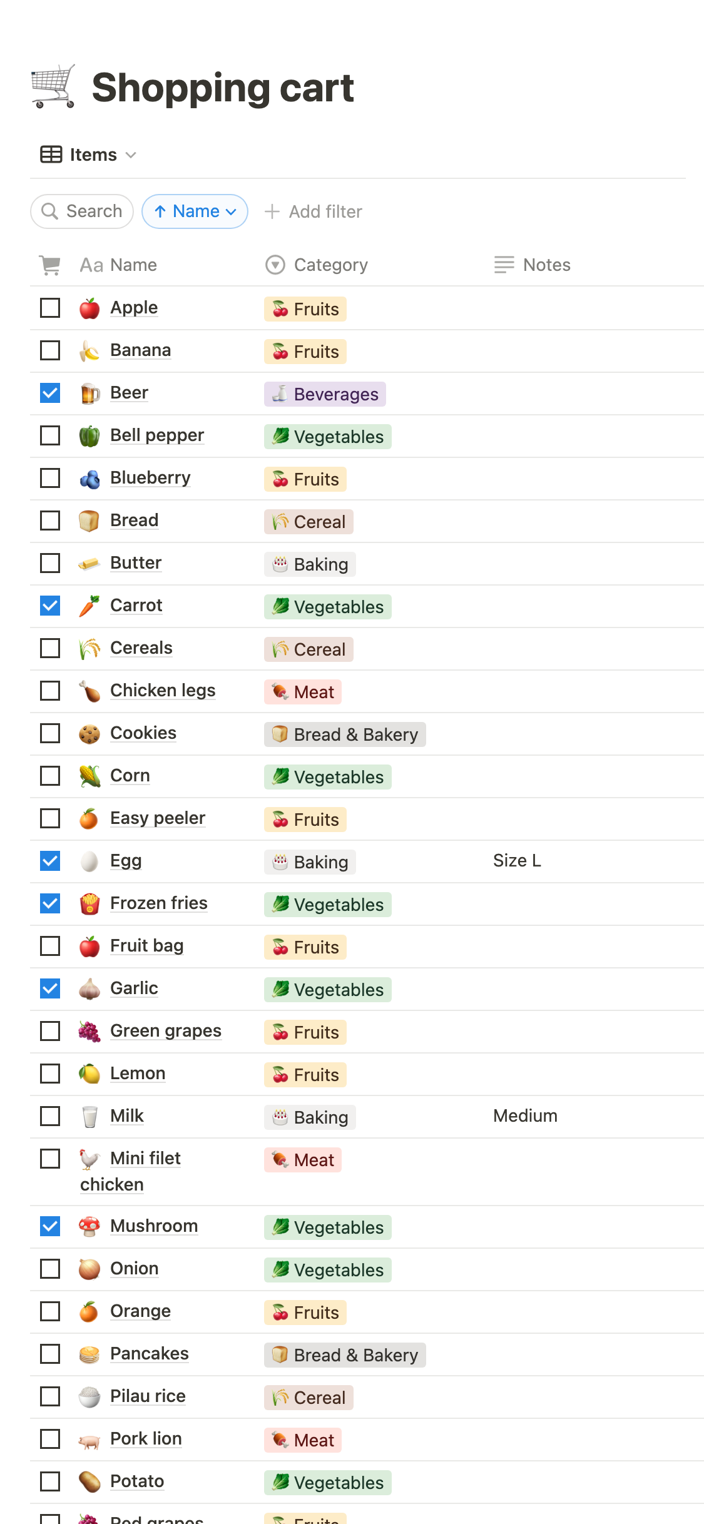Uncheck the Garlic row checkbox

tap(49, 988)
